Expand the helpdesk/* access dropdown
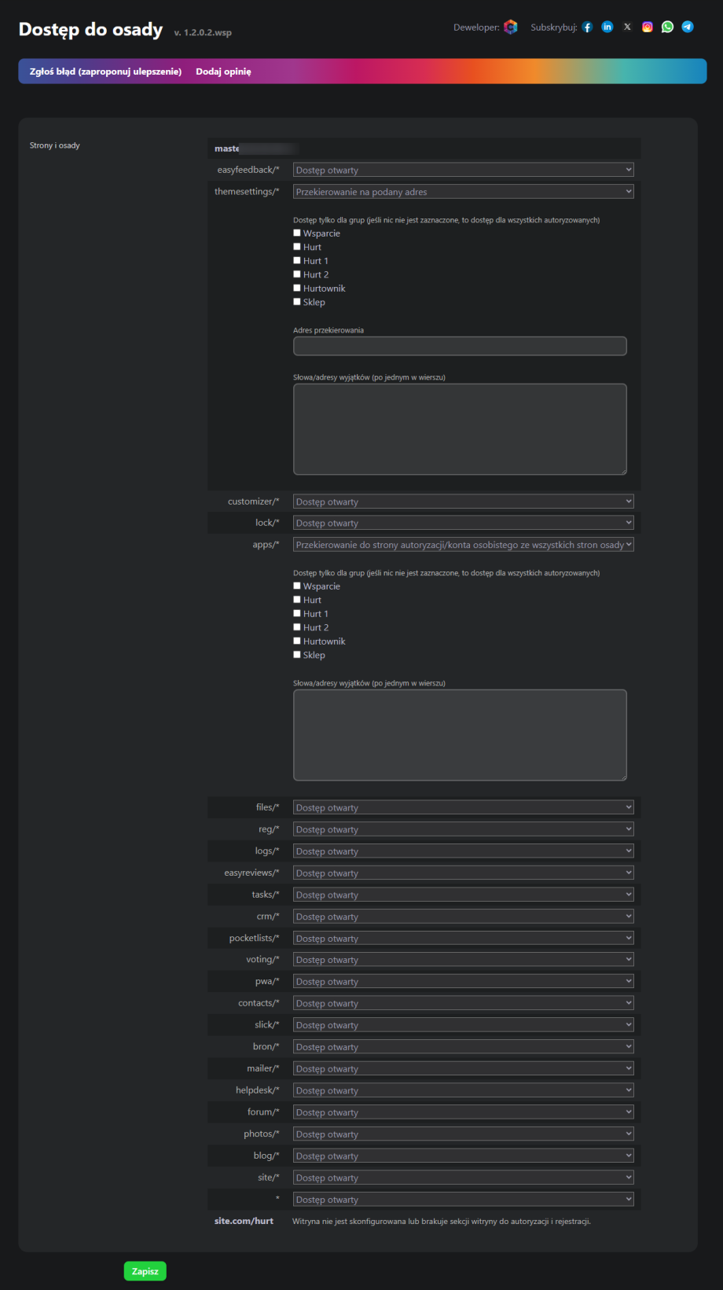Viewport: 723px width, 1290px height. coord(463,1090)
